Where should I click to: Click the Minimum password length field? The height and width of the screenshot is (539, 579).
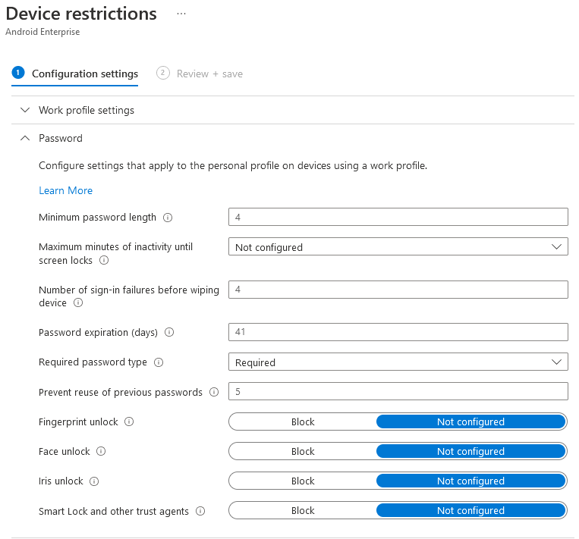[398, 218]
